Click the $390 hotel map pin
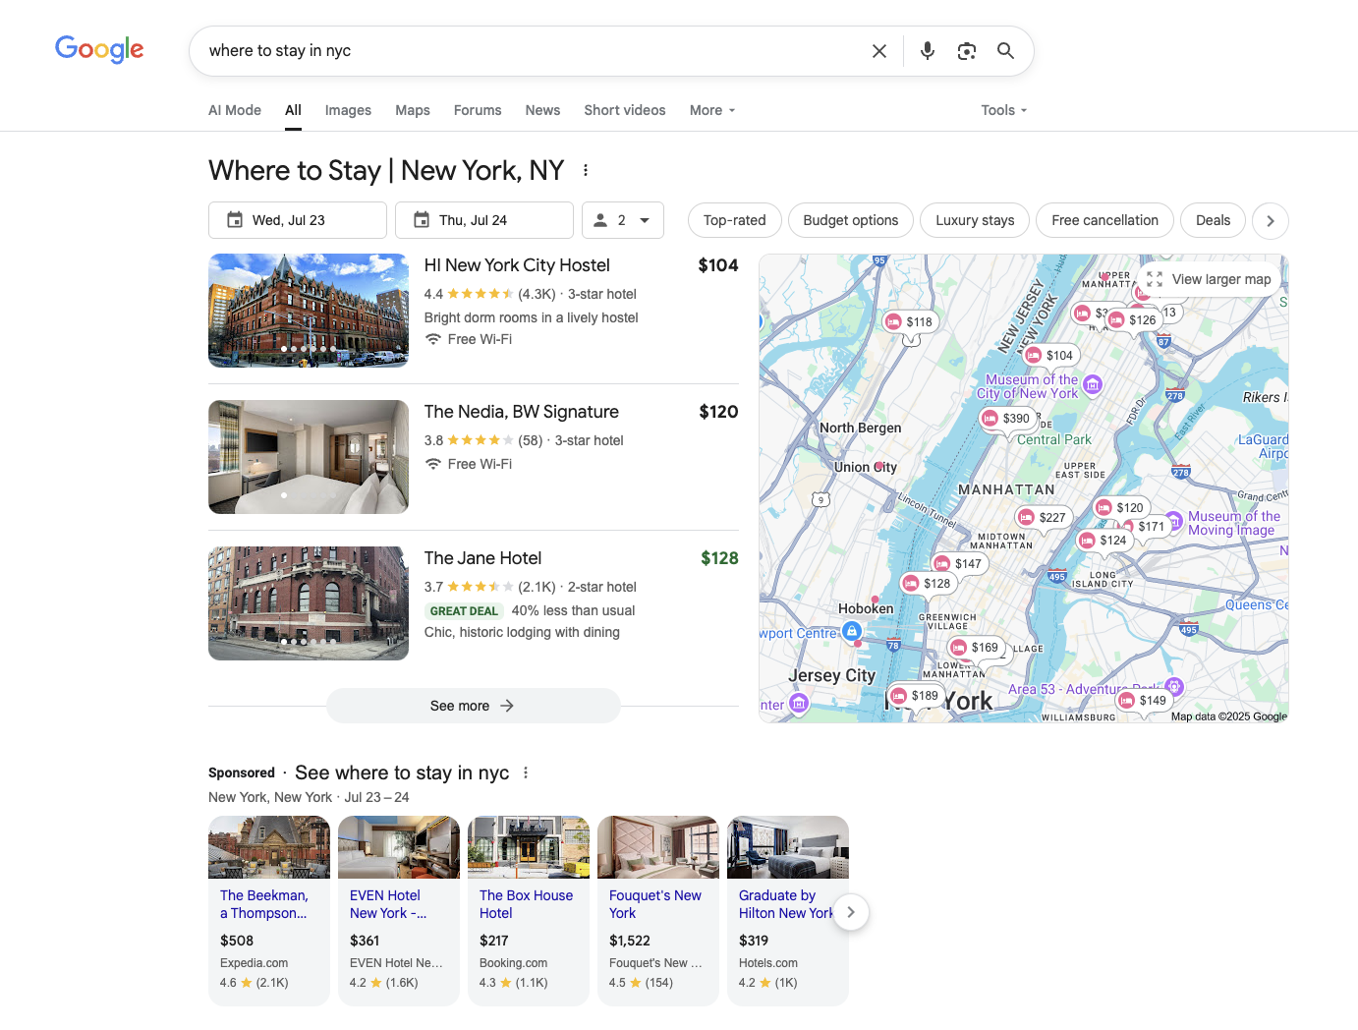The width and height of the screenshot is (1358, 1030). (x=1007, y=418)
